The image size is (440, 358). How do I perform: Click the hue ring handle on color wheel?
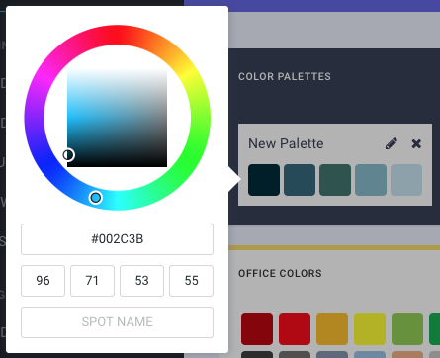96,198
